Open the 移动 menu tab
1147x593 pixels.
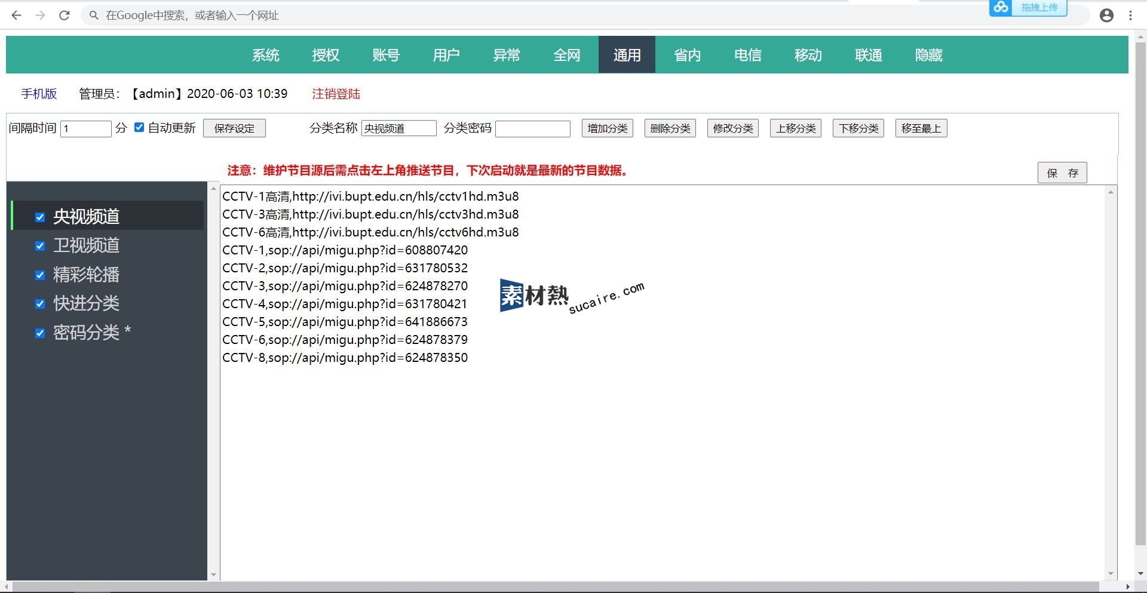click(x=808, y=55)
